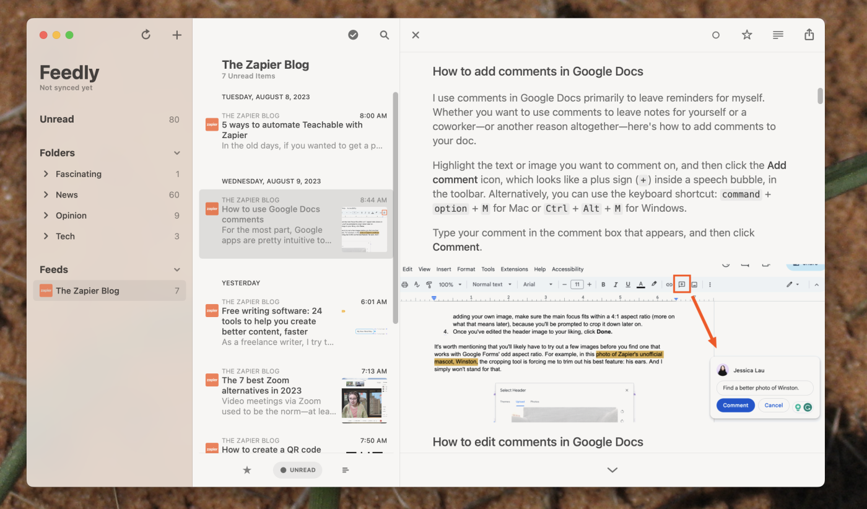Expand the News folder
Screen dimensions: 867x509
click(46, 194)
